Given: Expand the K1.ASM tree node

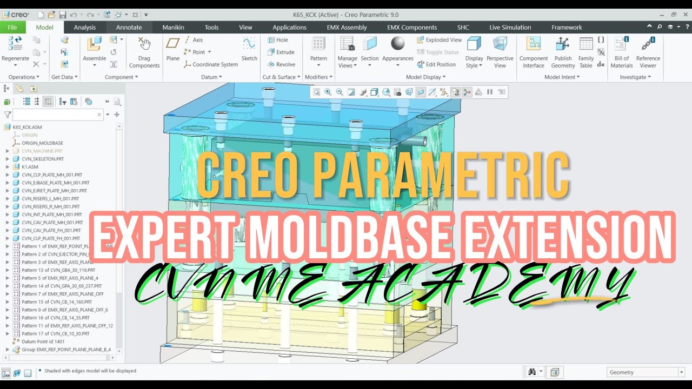Looking at the screenshot, I should [x=8, y=167].
